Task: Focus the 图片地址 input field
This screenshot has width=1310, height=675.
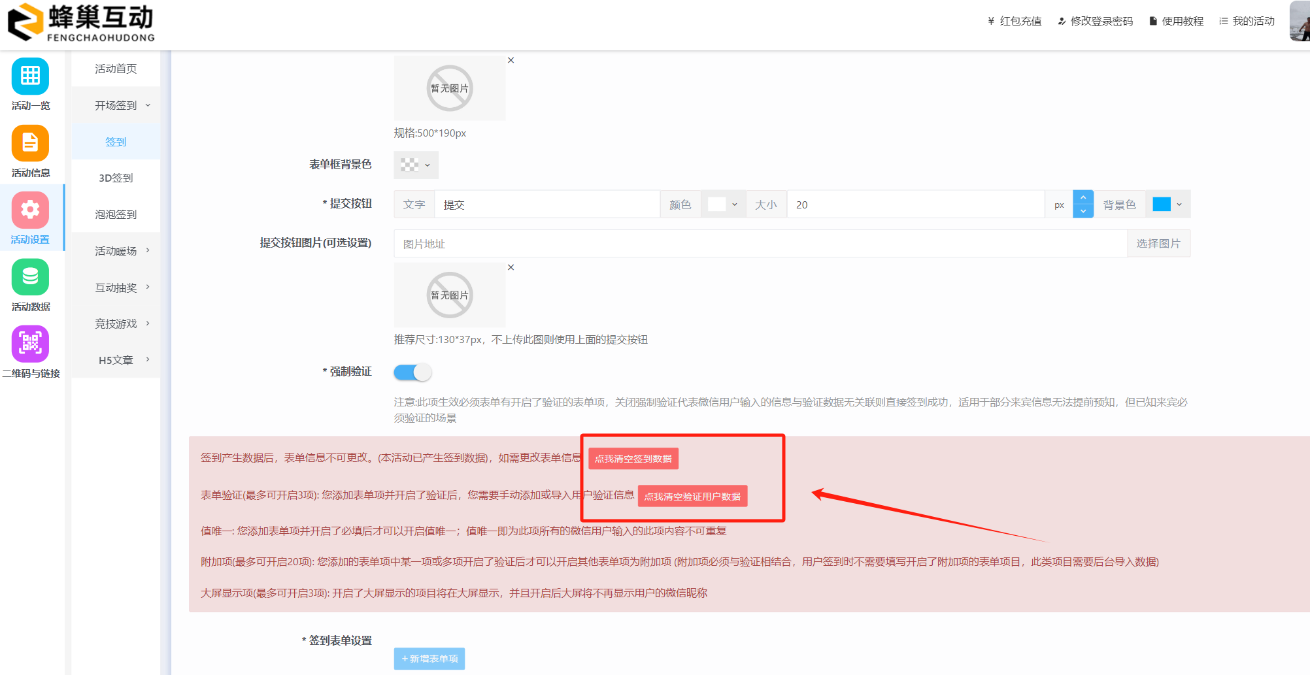Action: tap(761, 244)
